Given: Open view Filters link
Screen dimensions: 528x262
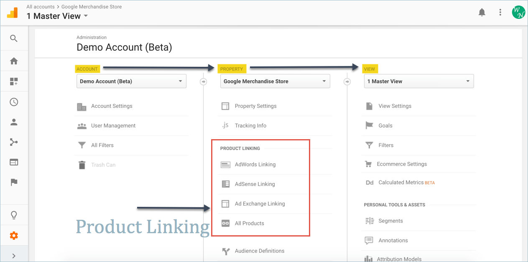Looking at the screenshot, I should point(386,145).
